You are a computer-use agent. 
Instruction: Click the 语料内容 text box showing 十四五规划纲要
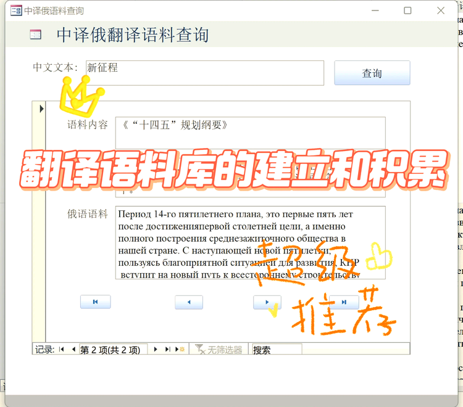click(250, 133)
